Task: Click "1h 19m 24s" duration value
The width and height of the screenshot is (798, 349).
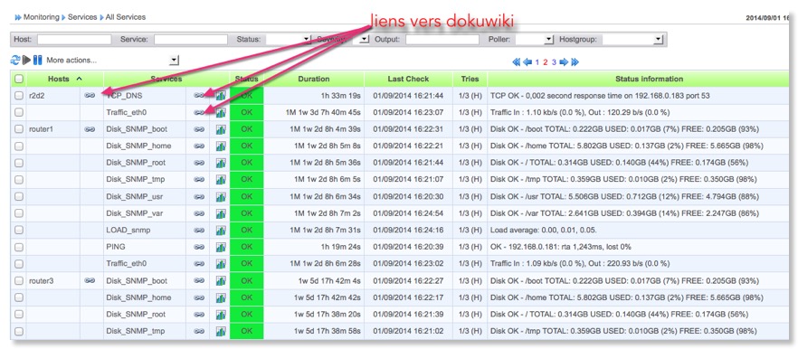Action: tap(341, 247)
